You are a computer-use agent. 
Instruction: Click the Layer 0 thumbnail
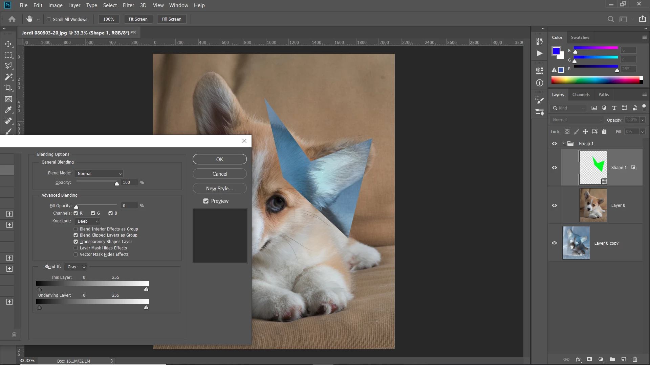point(593,205)
